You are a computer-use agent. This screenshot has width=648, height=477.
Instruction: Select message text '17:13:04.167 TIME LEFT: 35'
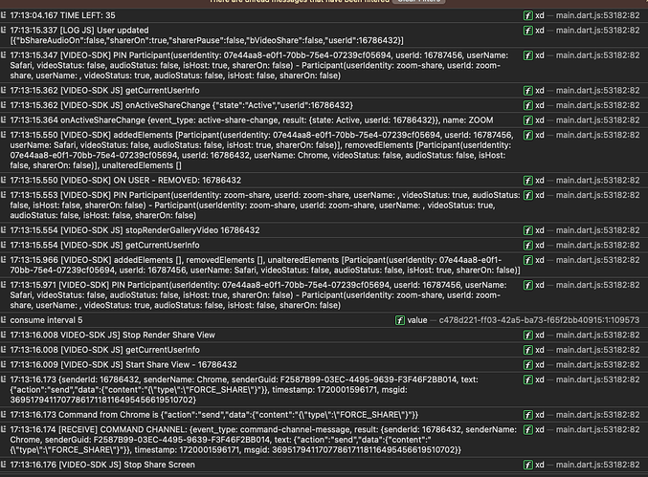(x=63, y=15)
